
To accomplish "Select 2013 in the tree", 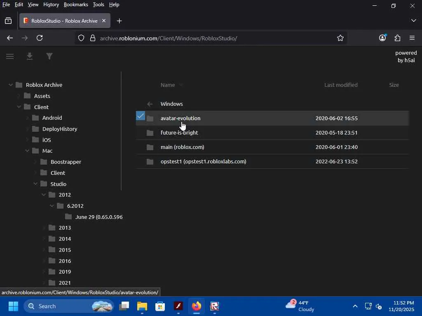I will pyautogui.click(x=65, y=228).
